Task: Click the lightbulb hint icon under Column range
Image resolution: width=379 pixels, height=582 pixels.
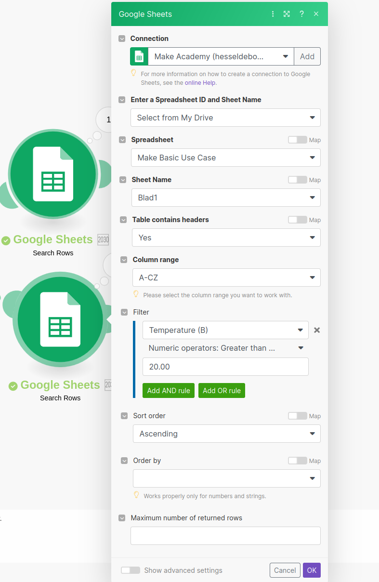Action: [x=136, y=294]
